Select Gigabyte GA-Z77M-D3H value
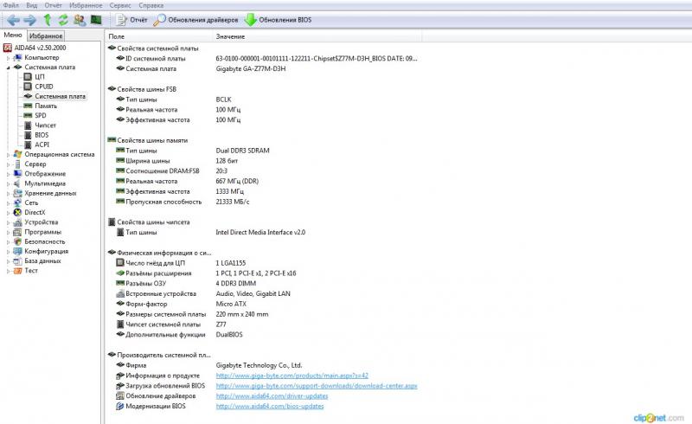The width and height of the screenshot is (692, 424). coord(251,68)
